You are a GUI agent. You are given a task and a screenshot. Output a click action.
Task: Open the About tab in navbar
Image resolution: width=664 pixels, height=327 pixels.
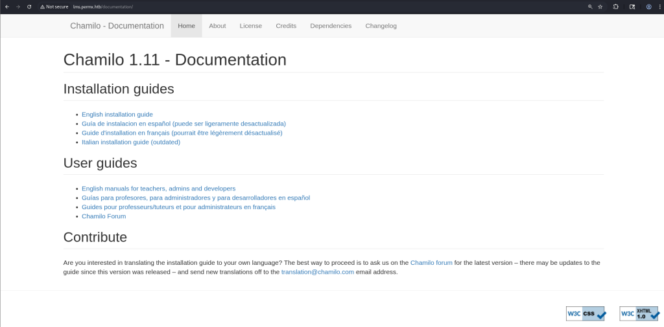(217, 26)
